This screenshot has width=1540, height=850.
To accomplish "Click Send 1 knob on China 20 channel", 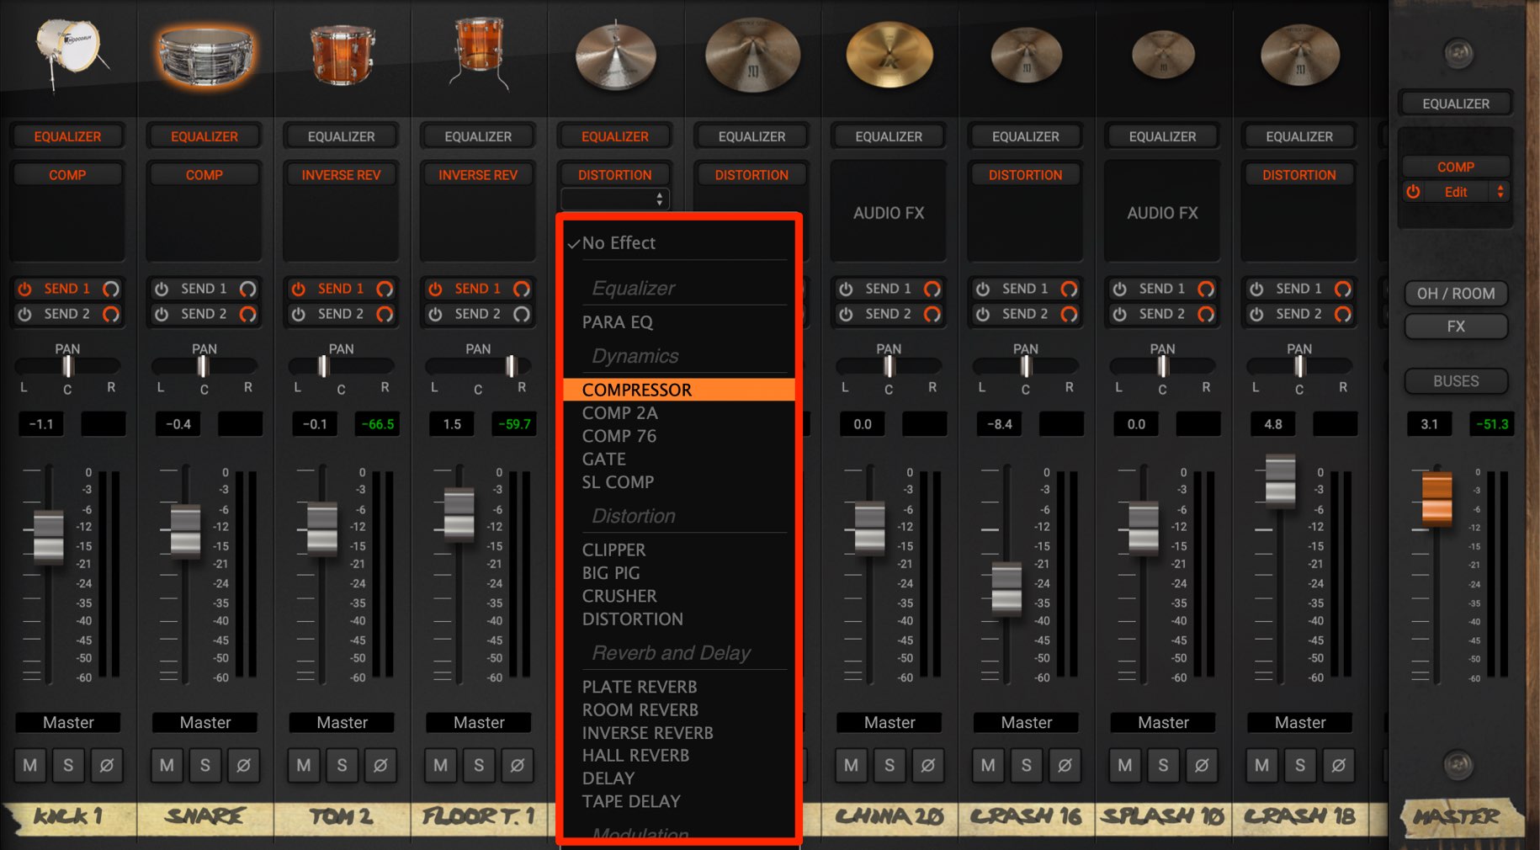I will click(932, 289).
